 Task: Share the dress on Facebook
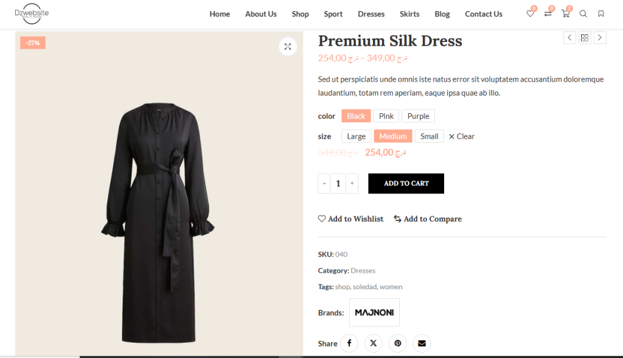[x=349, y=343]
